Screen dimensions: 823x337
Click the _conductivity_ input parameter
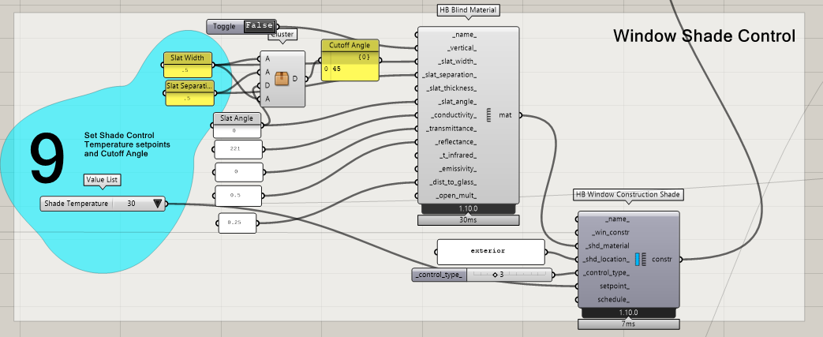tap(455, 115)
